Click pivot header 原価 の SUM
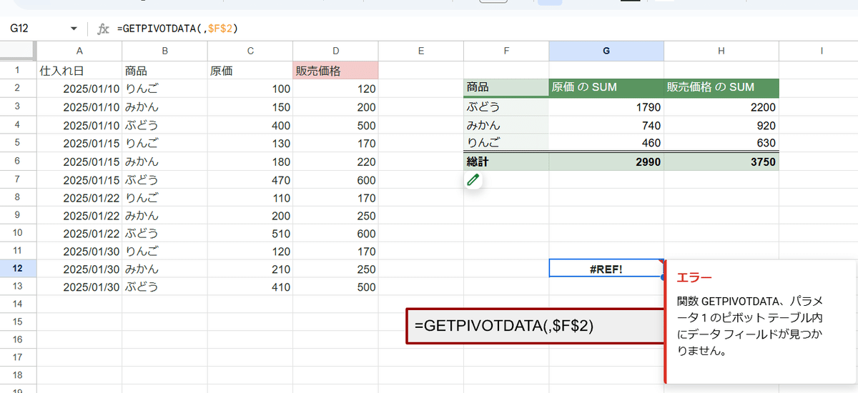Viewport: 858px width, 393px height. click(606, 88)
